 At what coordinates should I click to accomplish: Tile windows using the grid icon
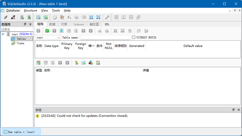tap(116, 17)
